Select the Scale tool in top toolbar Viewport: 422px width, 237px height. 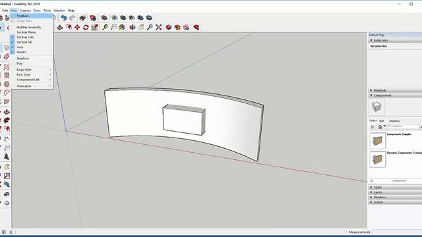tap(94, 27)
